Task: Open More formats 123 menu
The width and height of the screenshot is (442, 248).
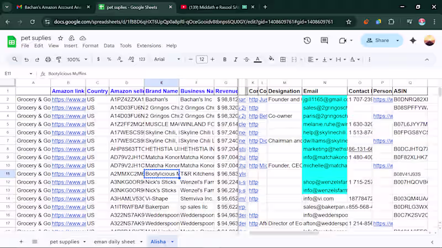Action: point(142,60)
